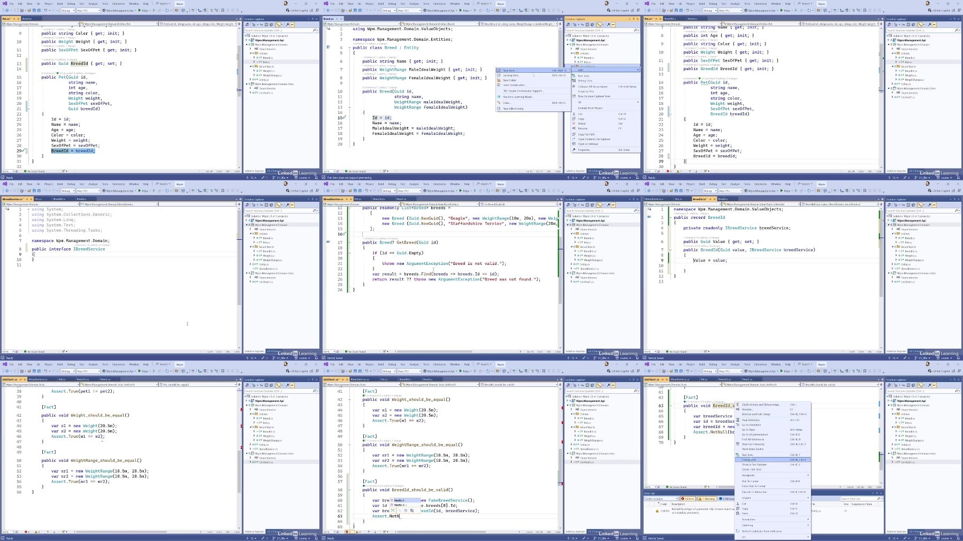Click the Go To Definition icon
963x541 pixels.
pyautogui.click(x=738, y=425)
